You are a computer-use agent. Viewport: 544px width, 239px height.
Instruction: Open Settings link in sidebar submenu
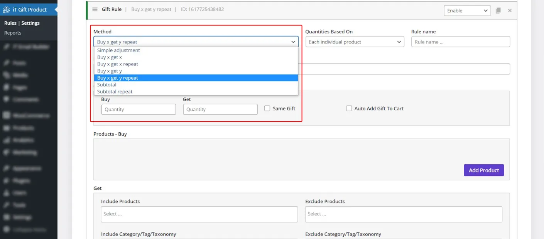coord(30,23)
